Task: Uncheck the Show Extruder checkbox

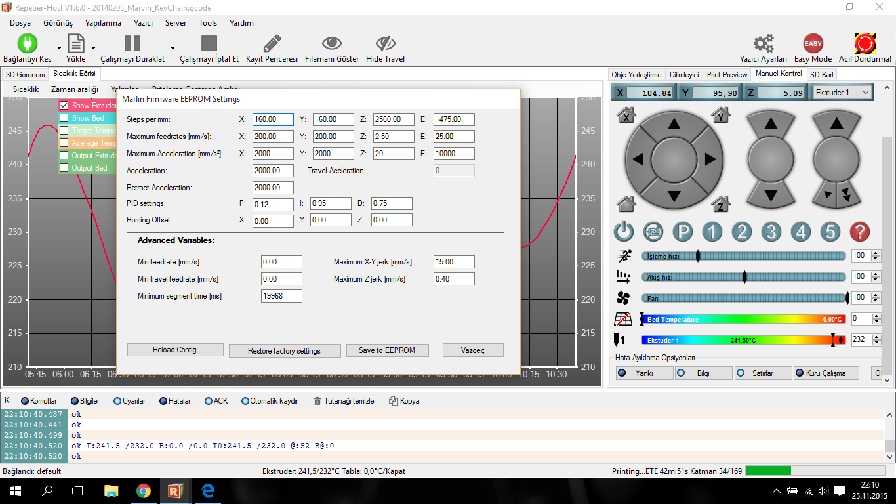Action: tap(64, 106)
